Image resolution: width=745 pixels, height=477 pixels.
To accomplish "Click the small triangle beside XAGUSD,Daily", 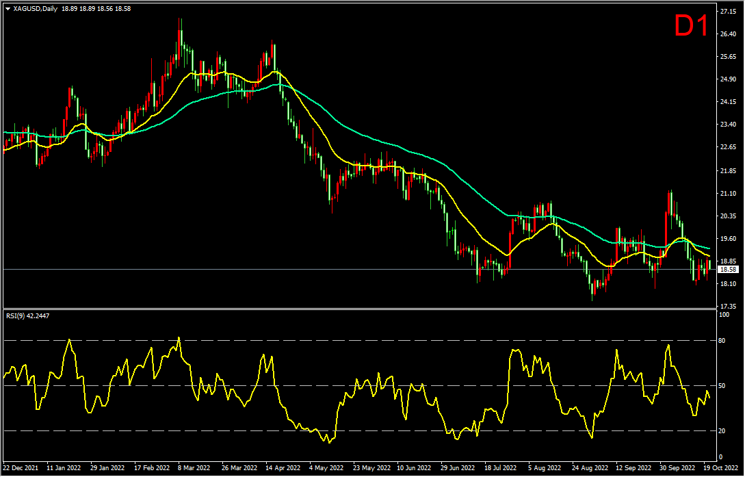I will pos(8,9).
